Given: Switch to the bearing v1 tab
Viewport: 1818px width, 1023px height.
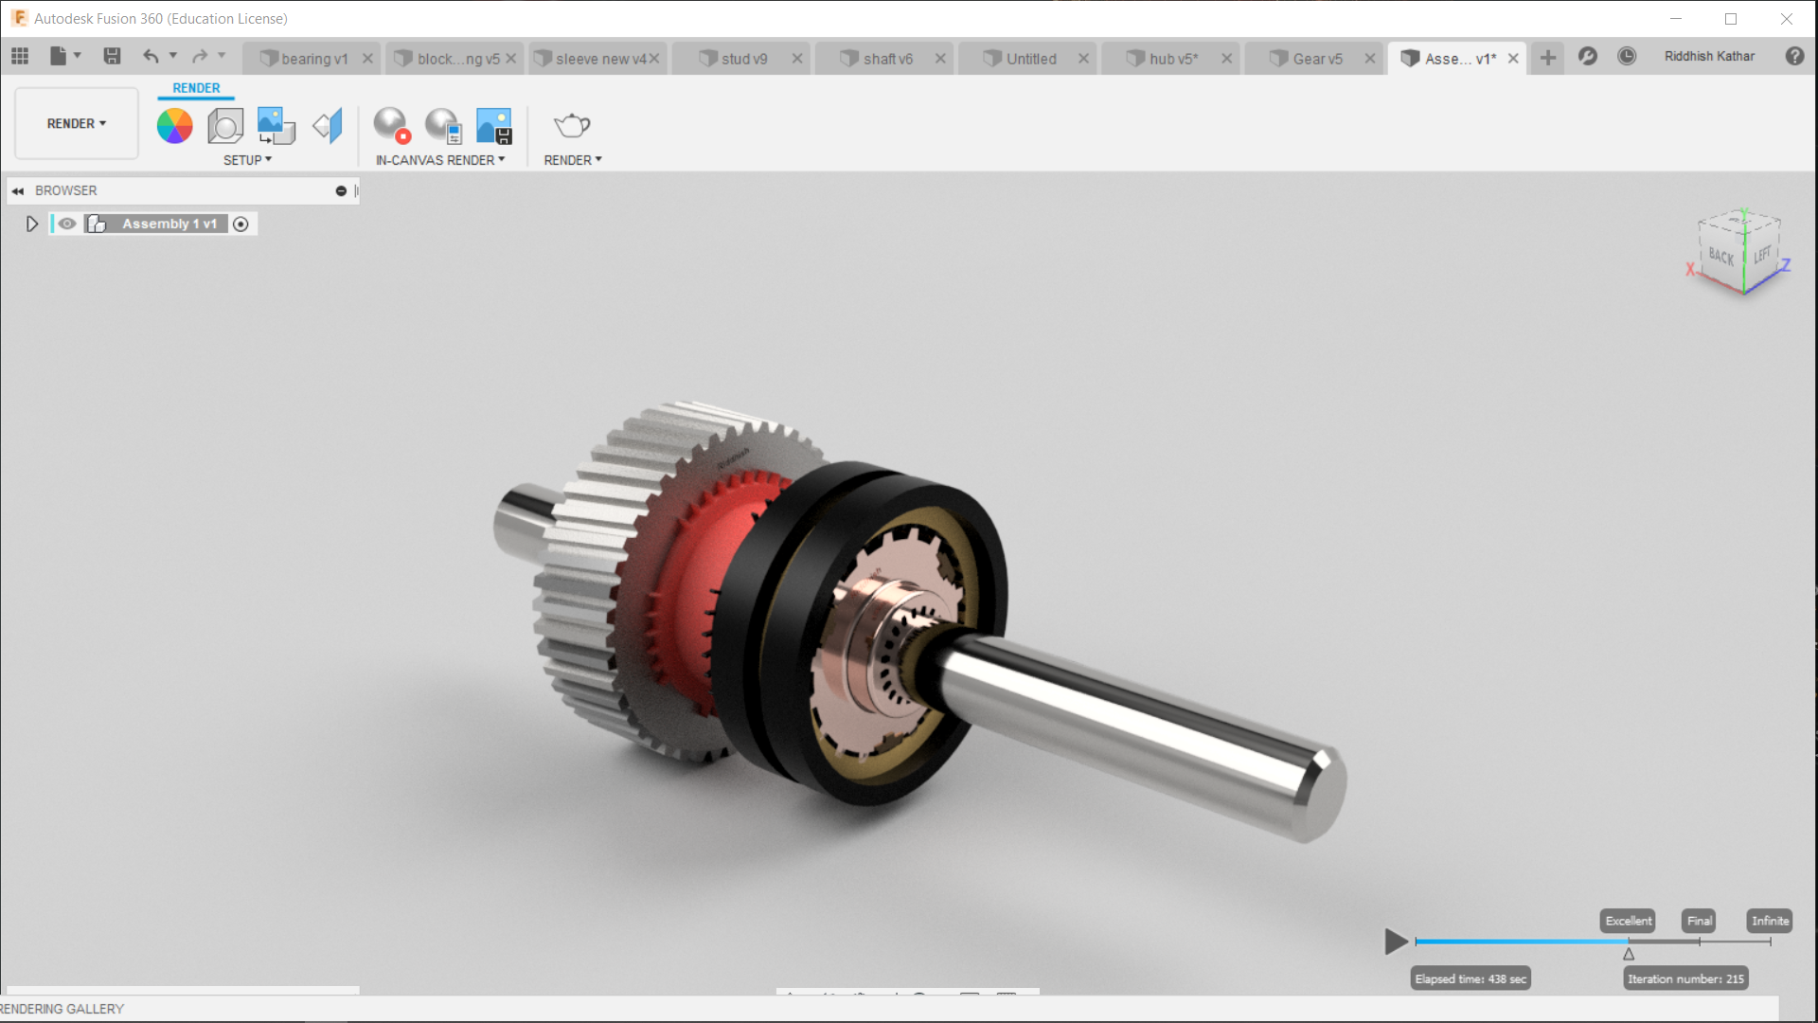Looking at the screenshot, I should click(x=304, y=59).
